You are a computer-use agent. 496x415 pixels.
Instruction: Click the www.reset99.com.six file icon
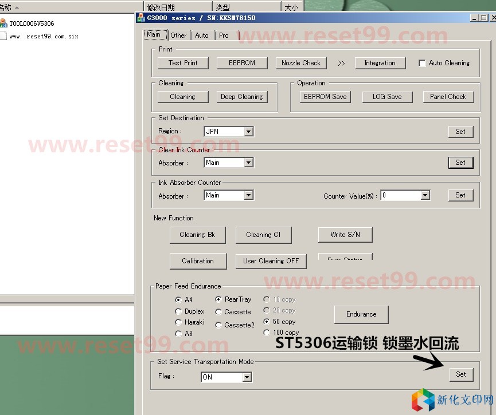[x=3, y=36]
